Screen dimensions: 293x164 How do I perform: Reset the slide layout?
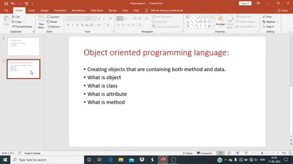click(52, 22)
